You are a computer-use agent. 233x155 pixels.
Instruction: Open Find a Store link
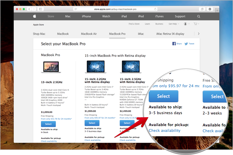134,24
